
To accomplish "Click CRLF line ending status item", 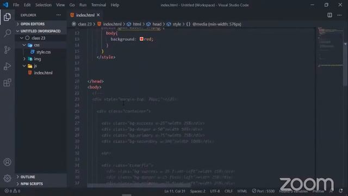I will tap(228, 191).
